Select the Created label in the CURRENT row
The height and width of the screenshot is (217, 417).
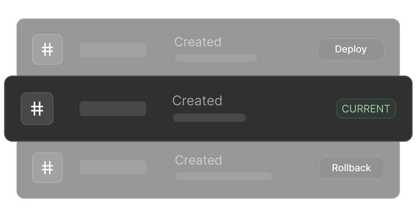197,101
